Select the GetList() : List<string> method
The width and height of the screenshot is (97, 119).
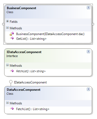point(31,39)
